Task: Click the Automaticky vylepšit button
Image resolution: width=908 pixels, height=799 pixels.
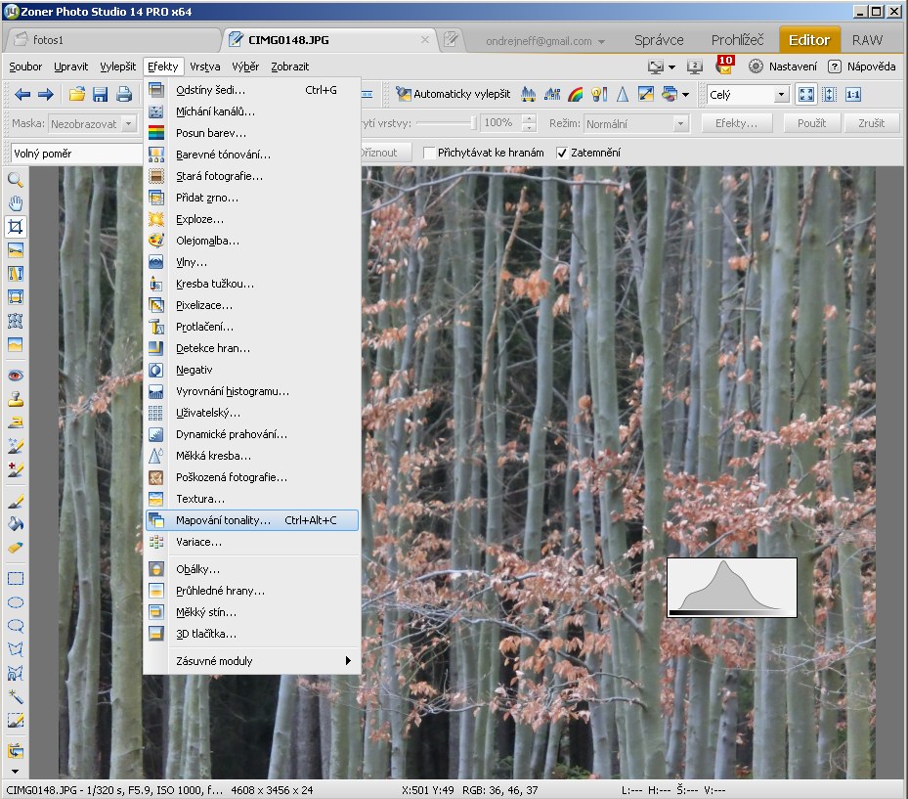Action: click(453, 95)
